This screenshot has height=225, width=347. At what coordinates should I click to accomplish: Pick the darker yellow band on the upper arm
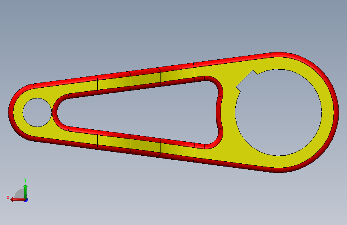[x=146, y=79]
